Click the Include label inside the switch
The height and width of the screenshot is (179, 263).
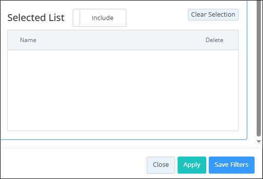click(x=102, y=18)
